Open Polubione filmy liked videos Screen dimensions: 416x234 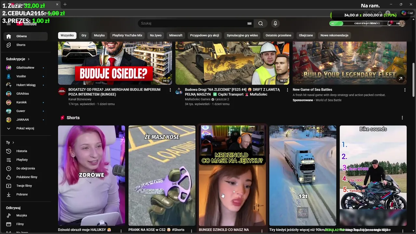[x=25, y=177]
